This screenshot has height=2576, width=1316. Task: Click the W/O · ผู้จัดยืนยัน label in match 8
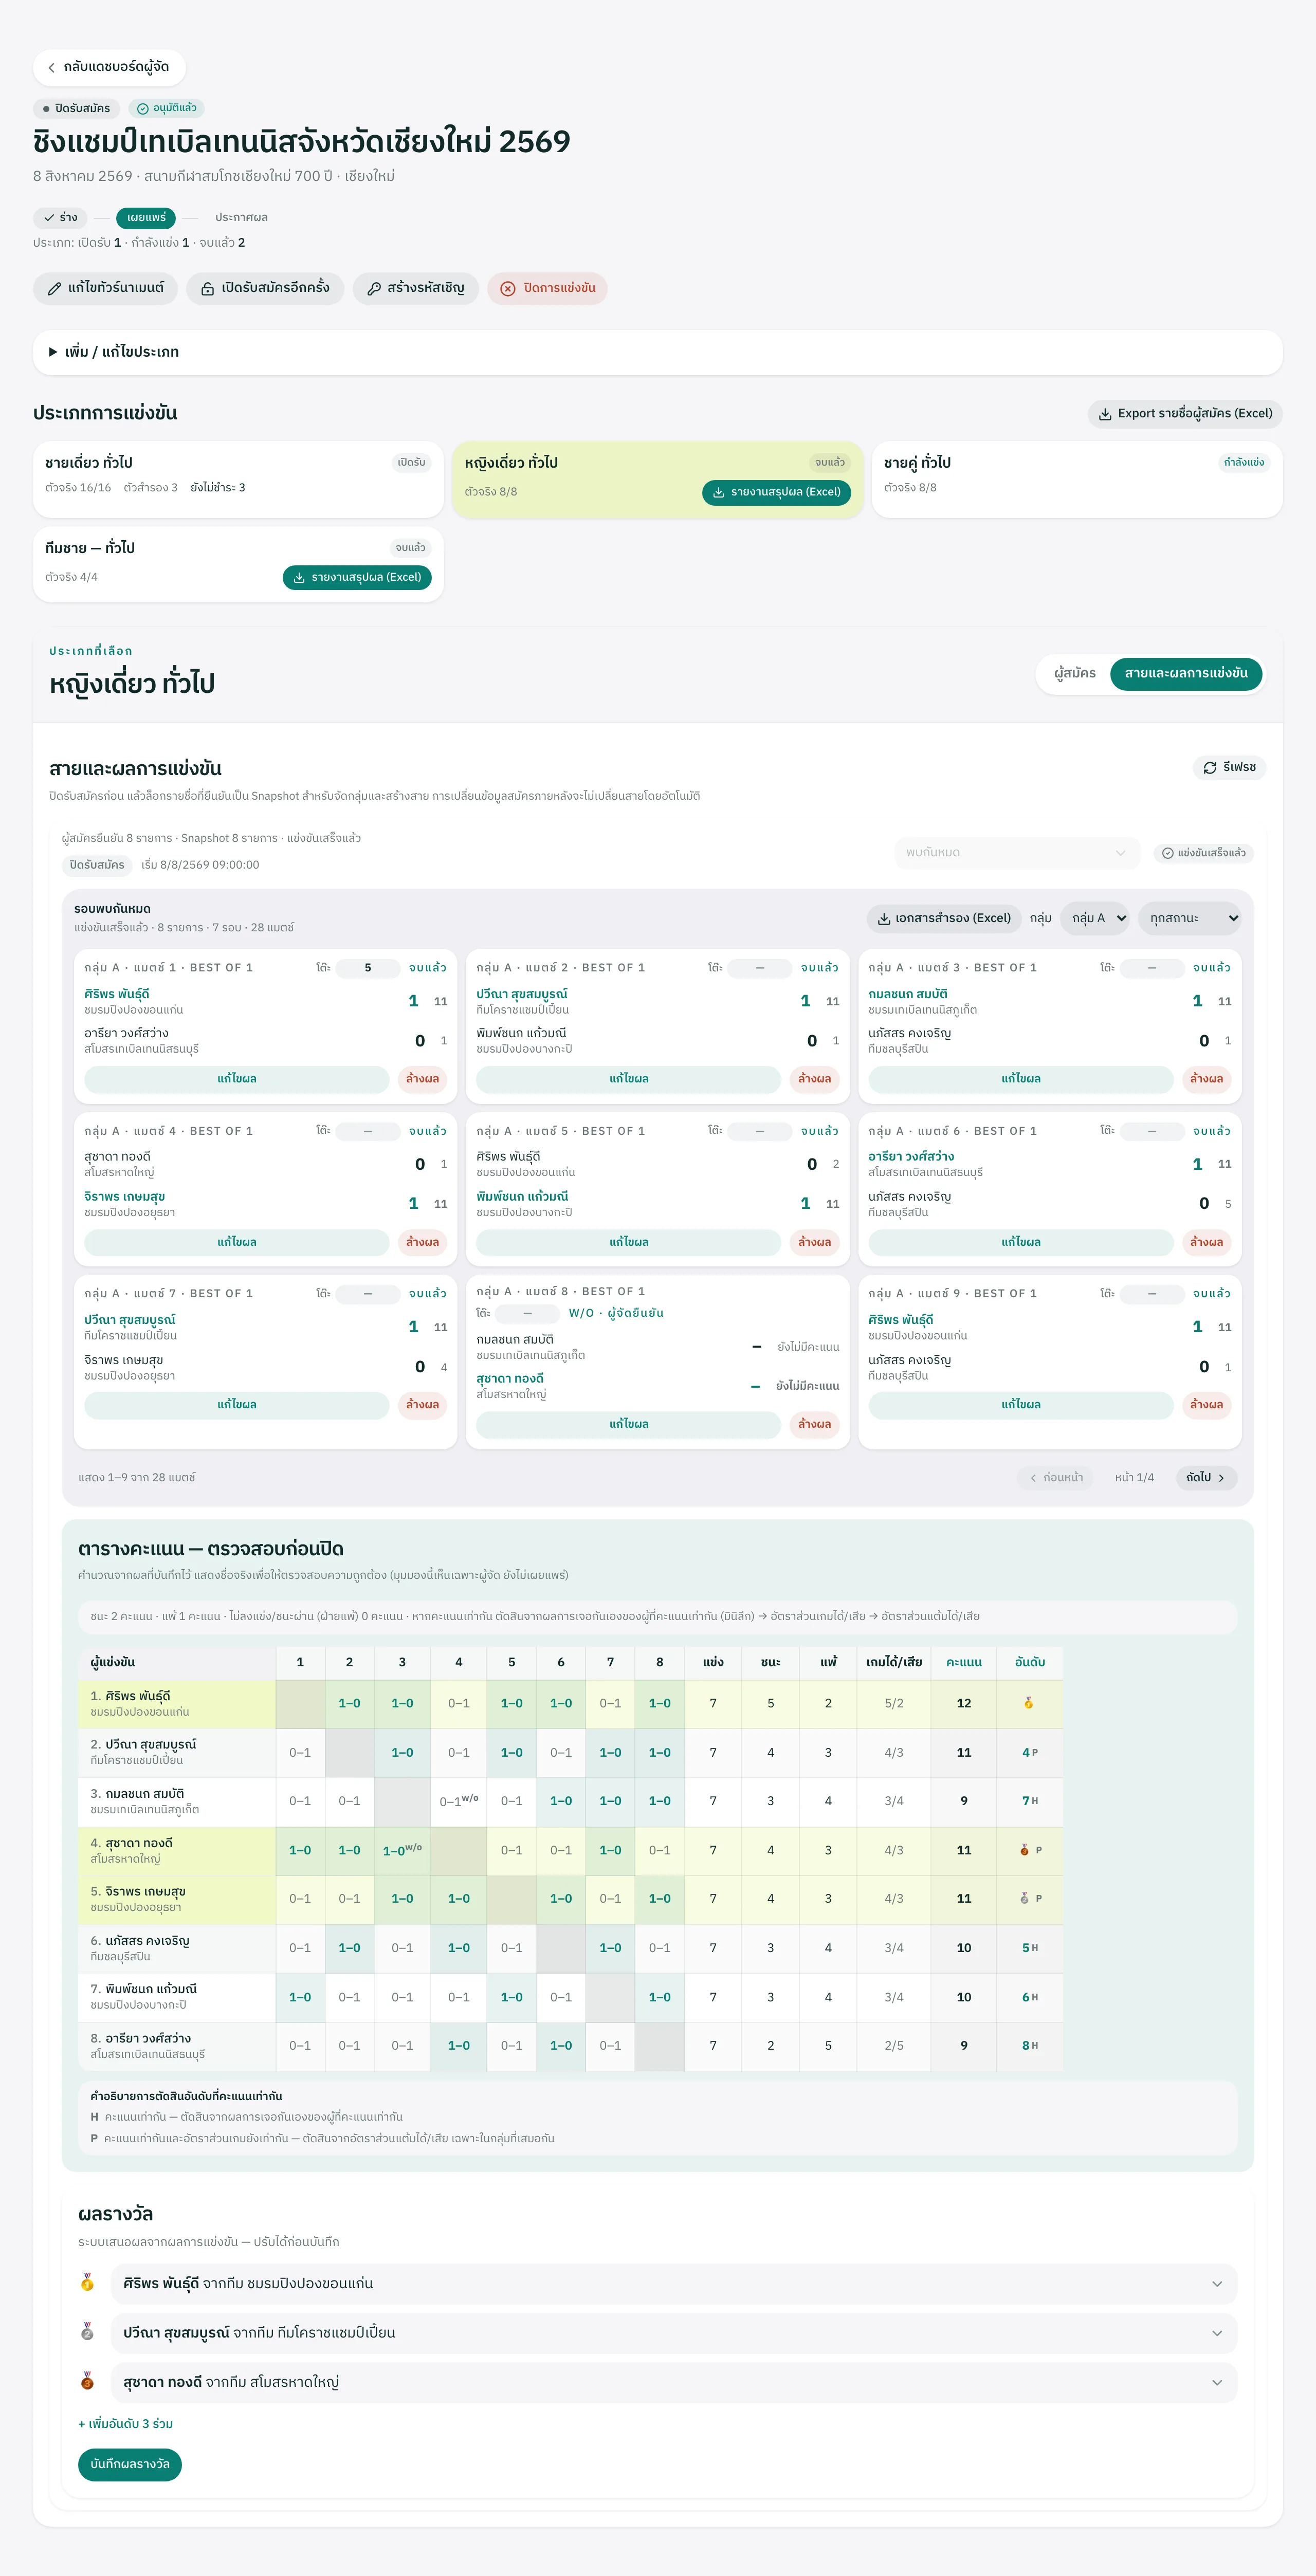(616, 1313)
